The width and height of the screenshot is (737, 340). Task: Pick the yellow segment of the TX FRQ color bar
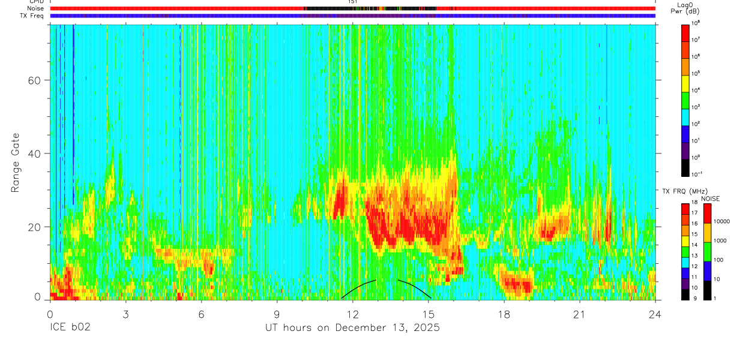pos(685,240)
